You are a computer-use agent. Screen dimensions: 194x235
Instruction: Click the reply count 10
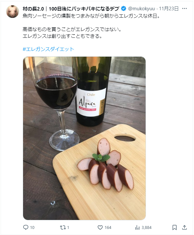32,228
